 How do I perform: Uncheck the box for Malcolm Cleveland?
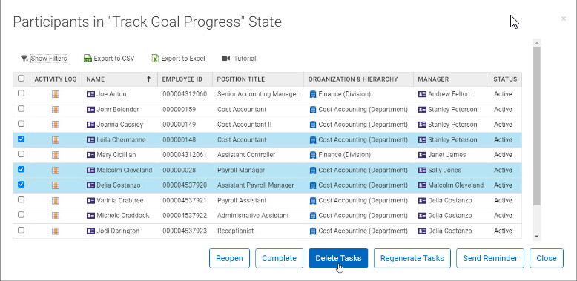[x=21, y=169]
